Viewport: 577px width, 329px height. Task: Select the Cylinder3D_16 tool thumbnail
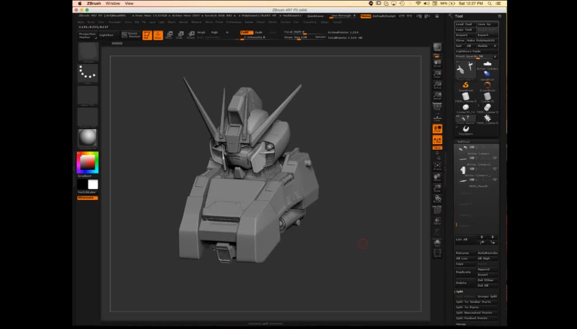(x=466, y=108)
